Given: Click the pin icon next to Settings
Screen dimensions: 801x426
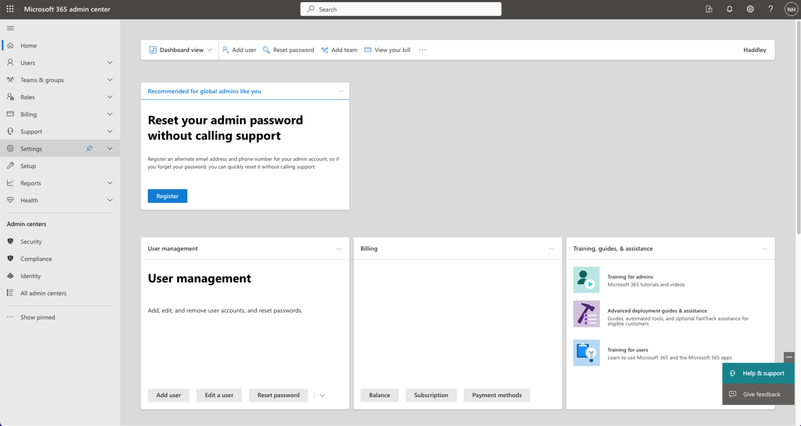Looking at the screenshot, I should pos(89,149).
